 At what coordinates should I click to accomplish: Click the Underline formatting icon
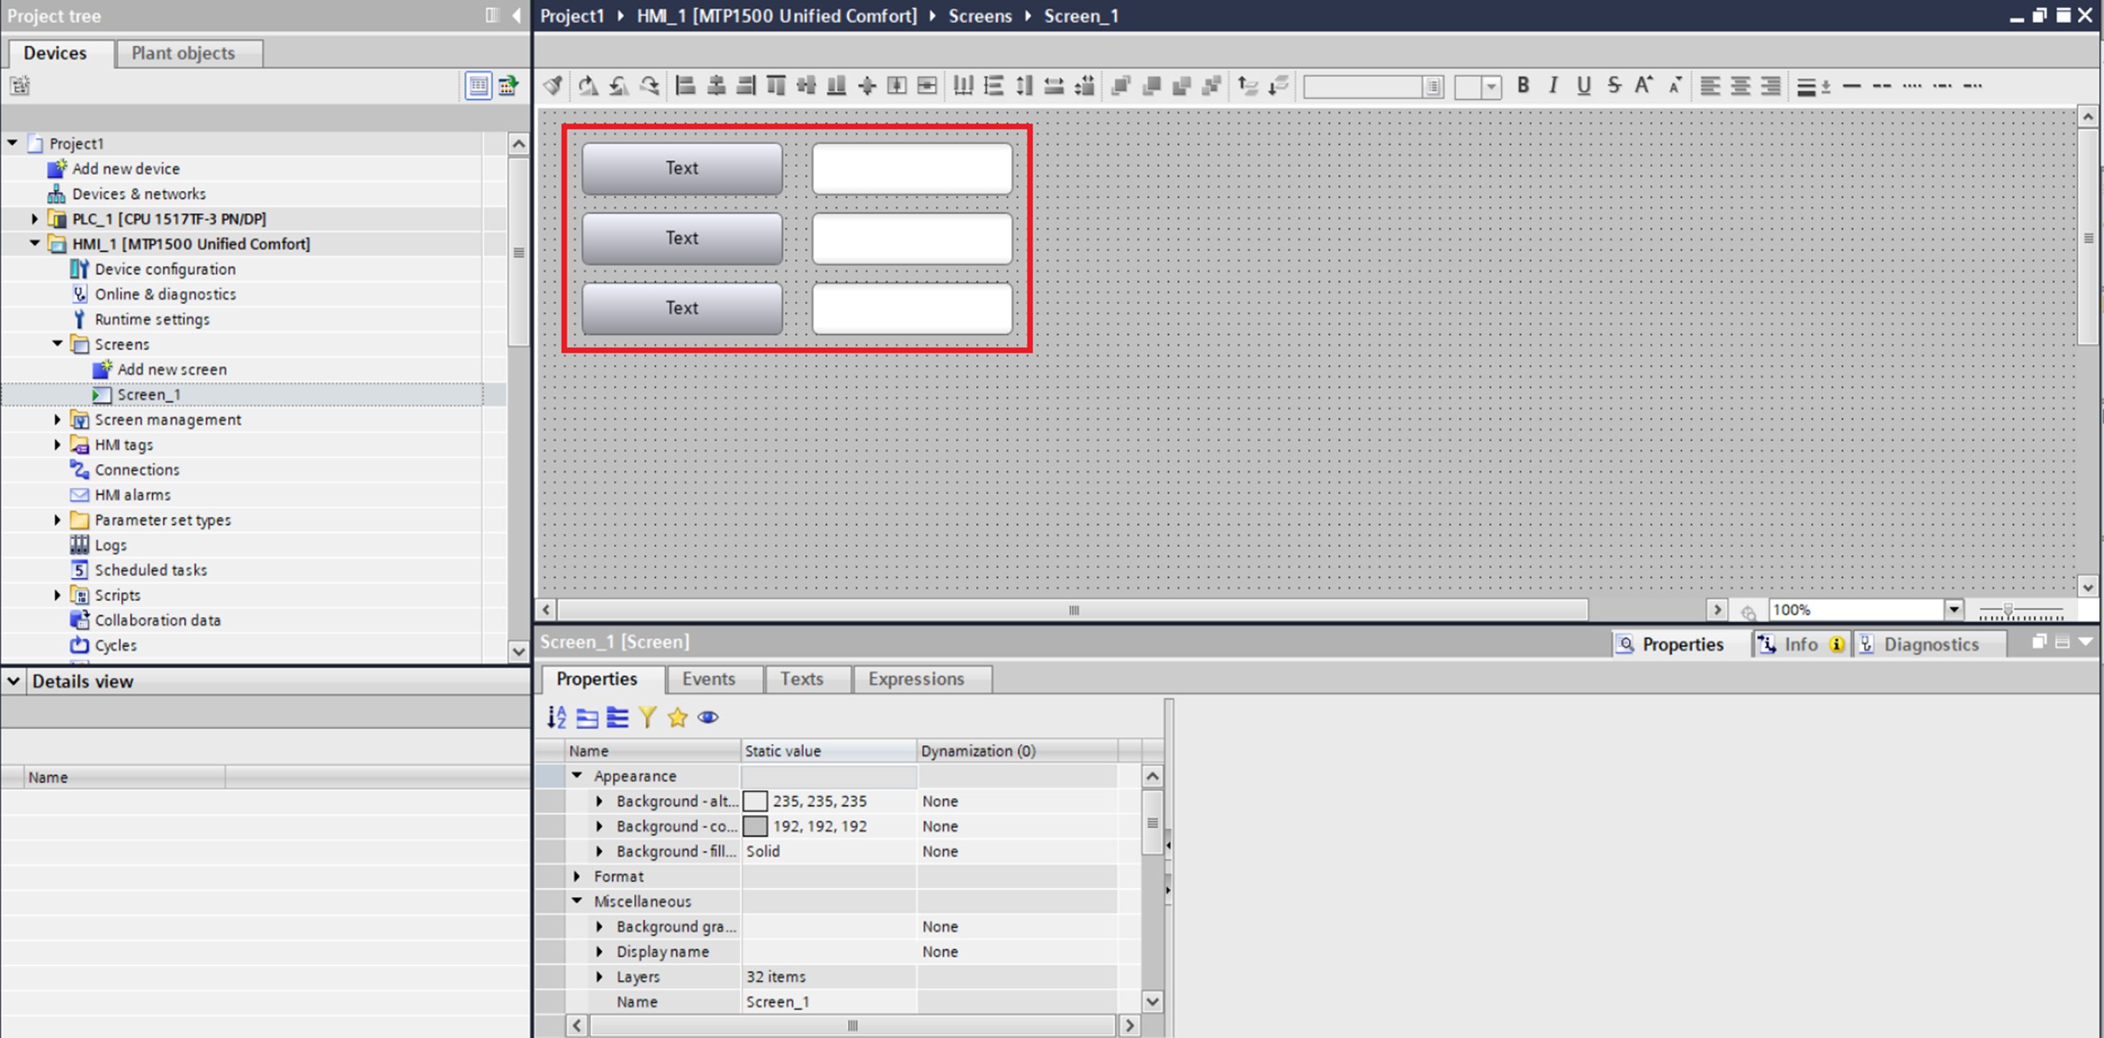point(1583,86)
